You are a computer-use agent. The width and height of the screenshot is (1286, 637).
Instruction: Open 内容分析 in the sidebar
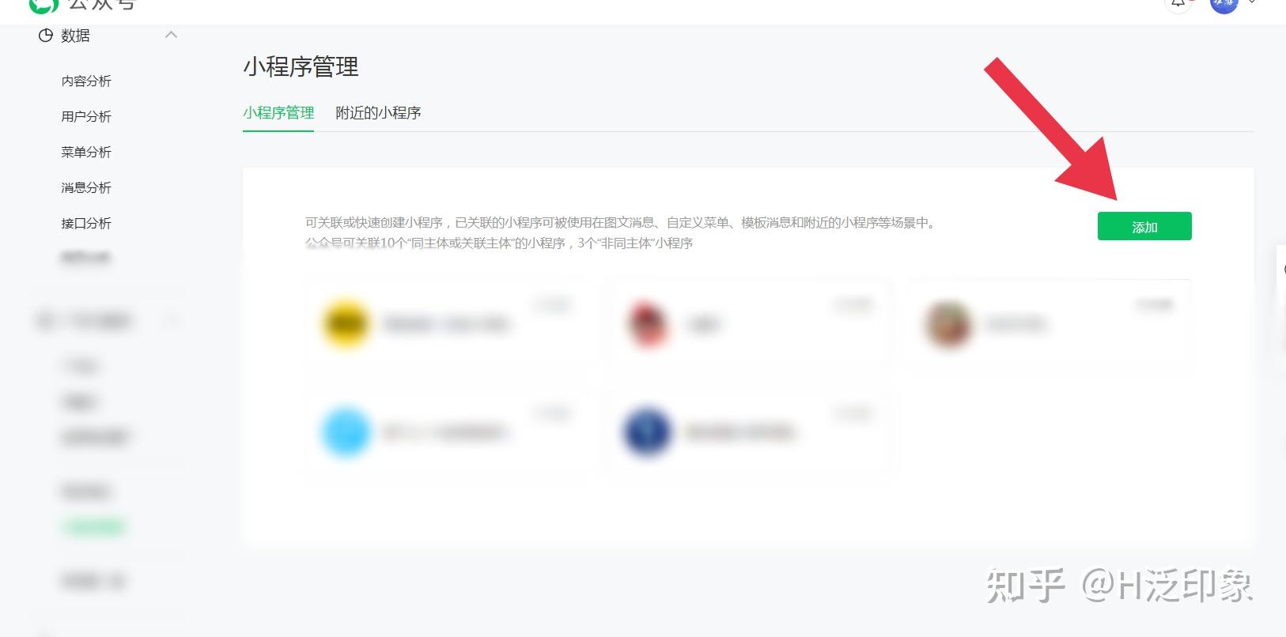(86, 81)
